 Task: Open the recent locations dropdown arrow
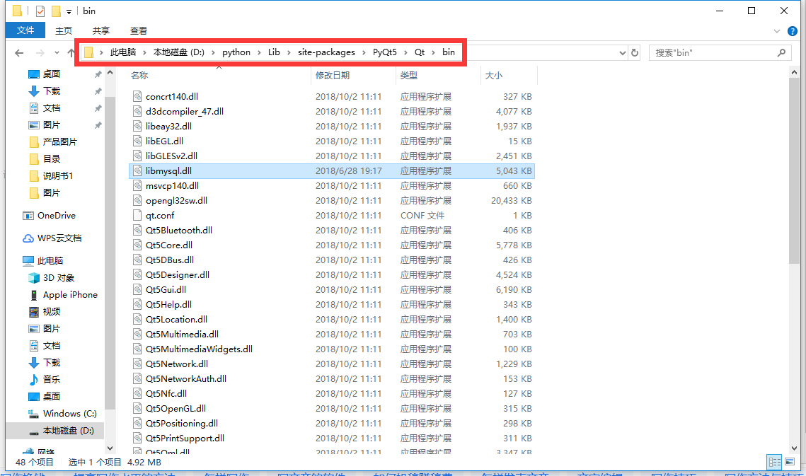click(57, 53)
